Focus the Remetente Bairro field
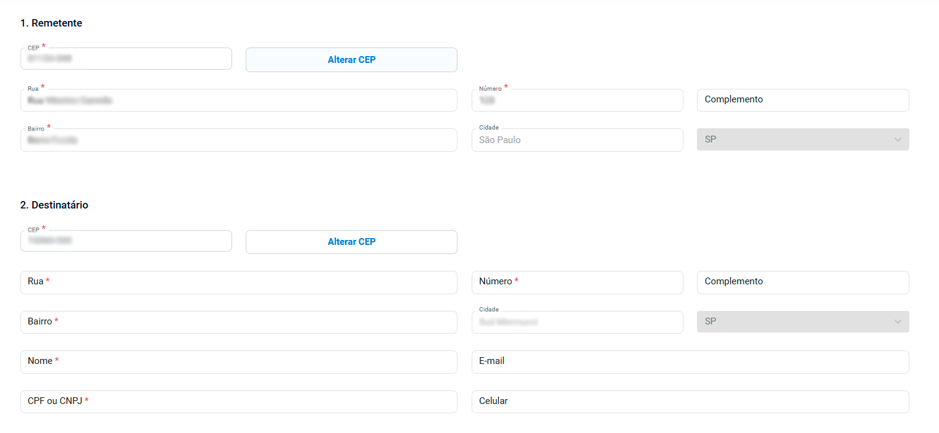Image resolution: width=939 pixels, height=433 pixels. tap(238, 141)
